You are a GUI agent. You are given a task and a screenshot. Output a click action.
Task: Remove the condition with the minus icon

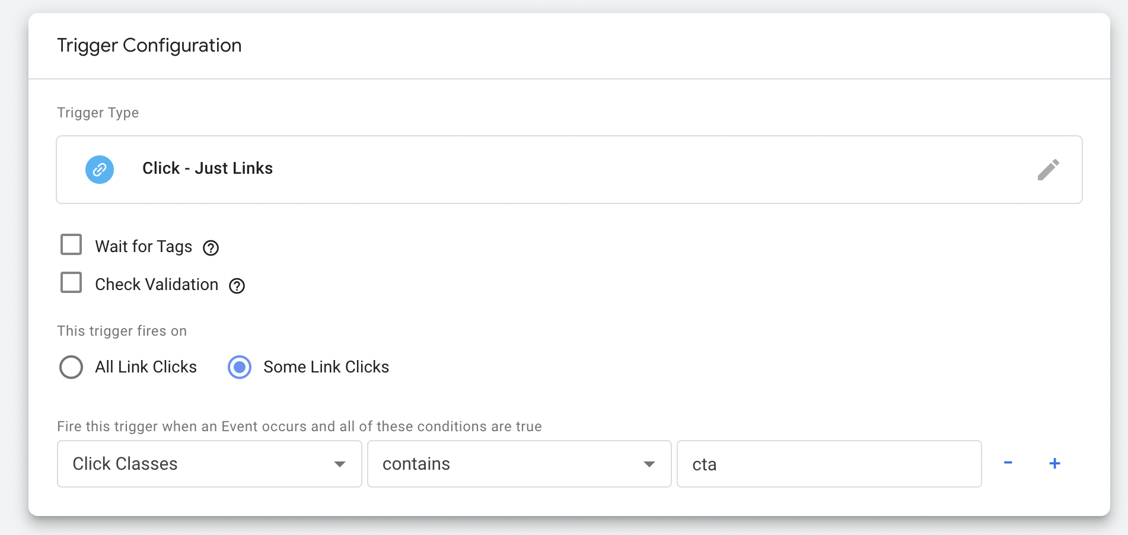[x=1008, y=463]
